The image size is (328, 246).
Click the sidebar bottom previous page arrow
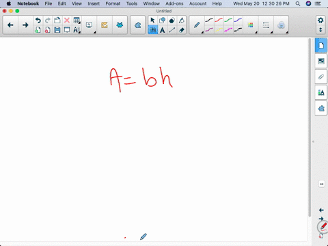pyautogui.click(x=321, y=210)
